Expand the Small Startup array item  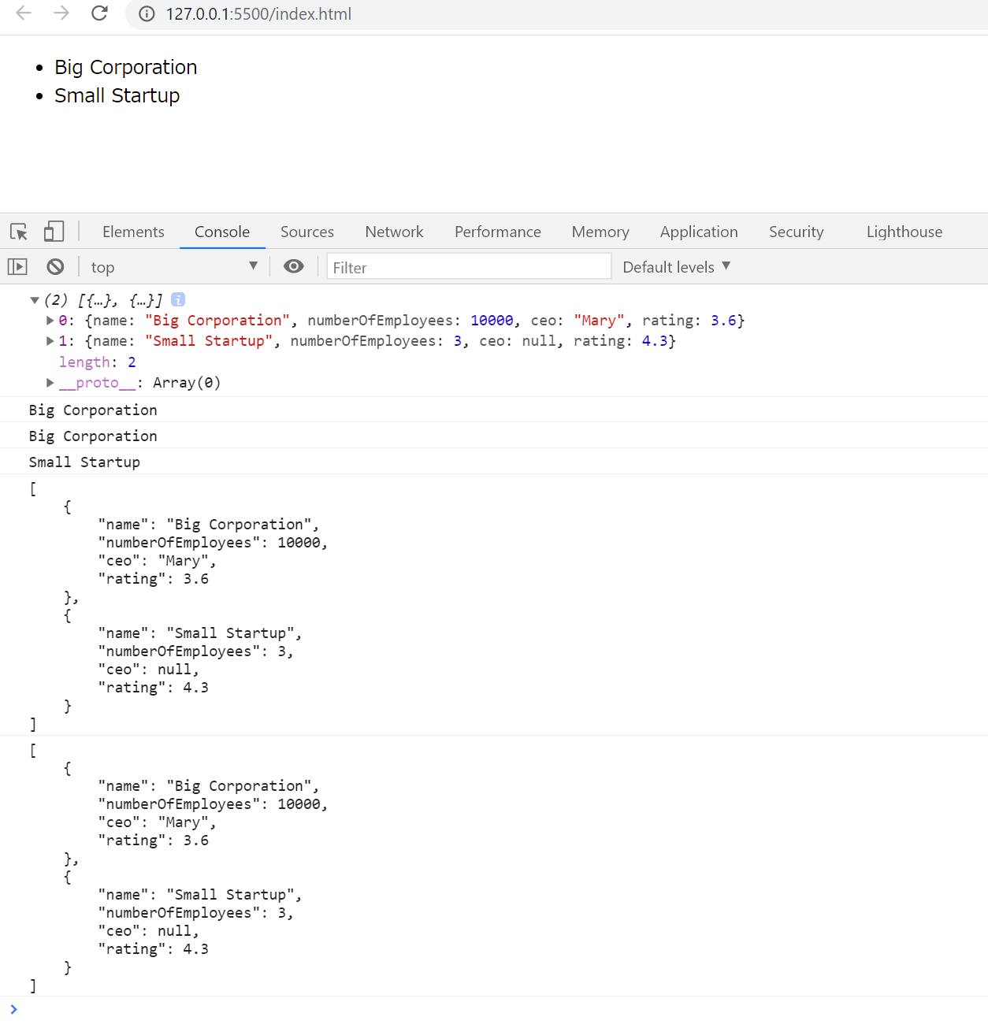click(x=49, y=340)
